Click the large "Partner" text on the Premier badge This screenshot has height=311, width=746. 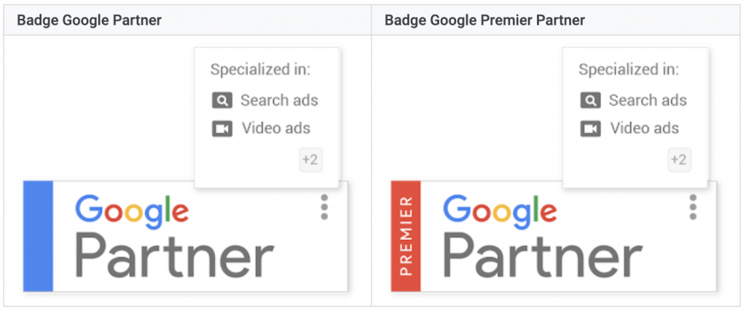(543, 256)
